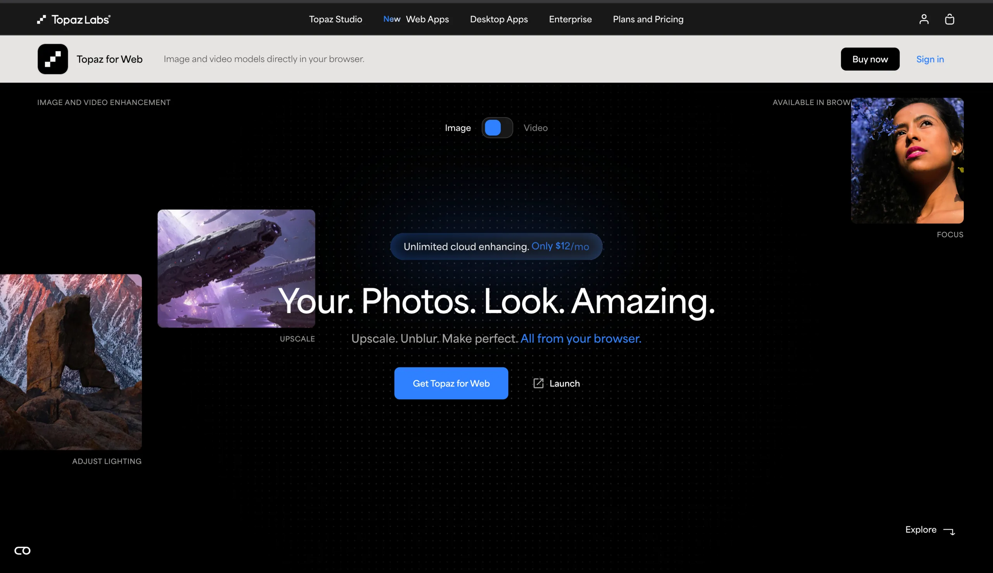
Task: Click Get Topaz for Web button
Action: pyautogui.click(x=451, y=383)
